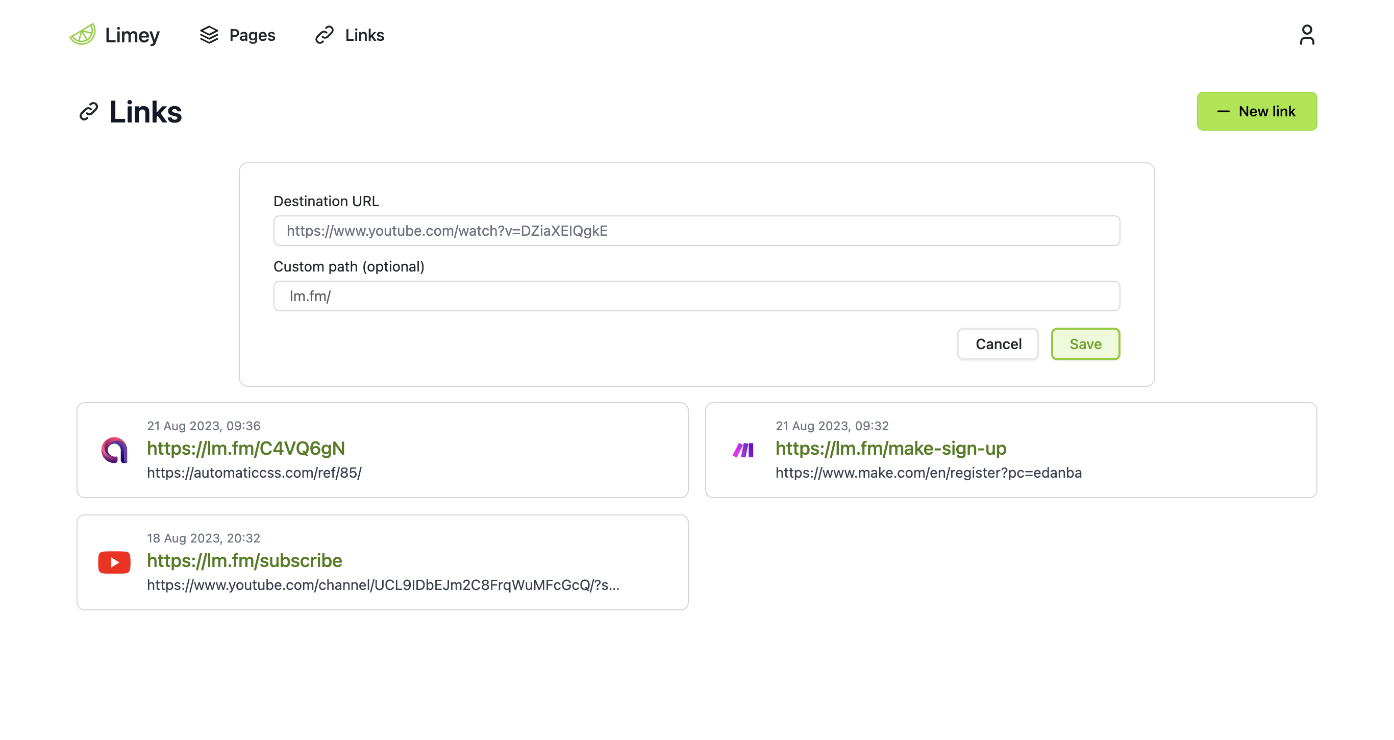Click the Pages stack icon

pyautogui.click(x=210, y=34)
